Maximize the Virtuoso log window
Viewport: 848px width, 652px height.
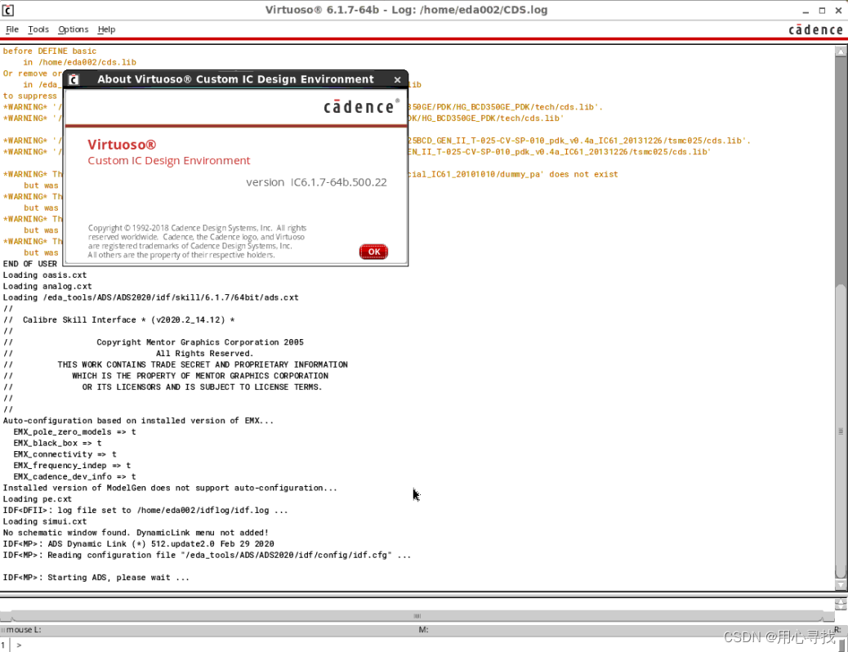coord(822,11)
